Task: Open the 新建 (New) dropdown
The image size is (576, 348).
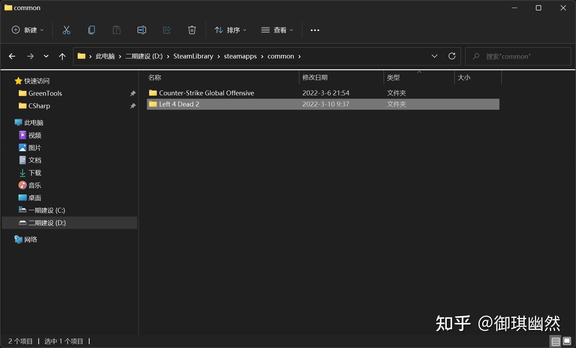Action: click(x=28, y=30)
